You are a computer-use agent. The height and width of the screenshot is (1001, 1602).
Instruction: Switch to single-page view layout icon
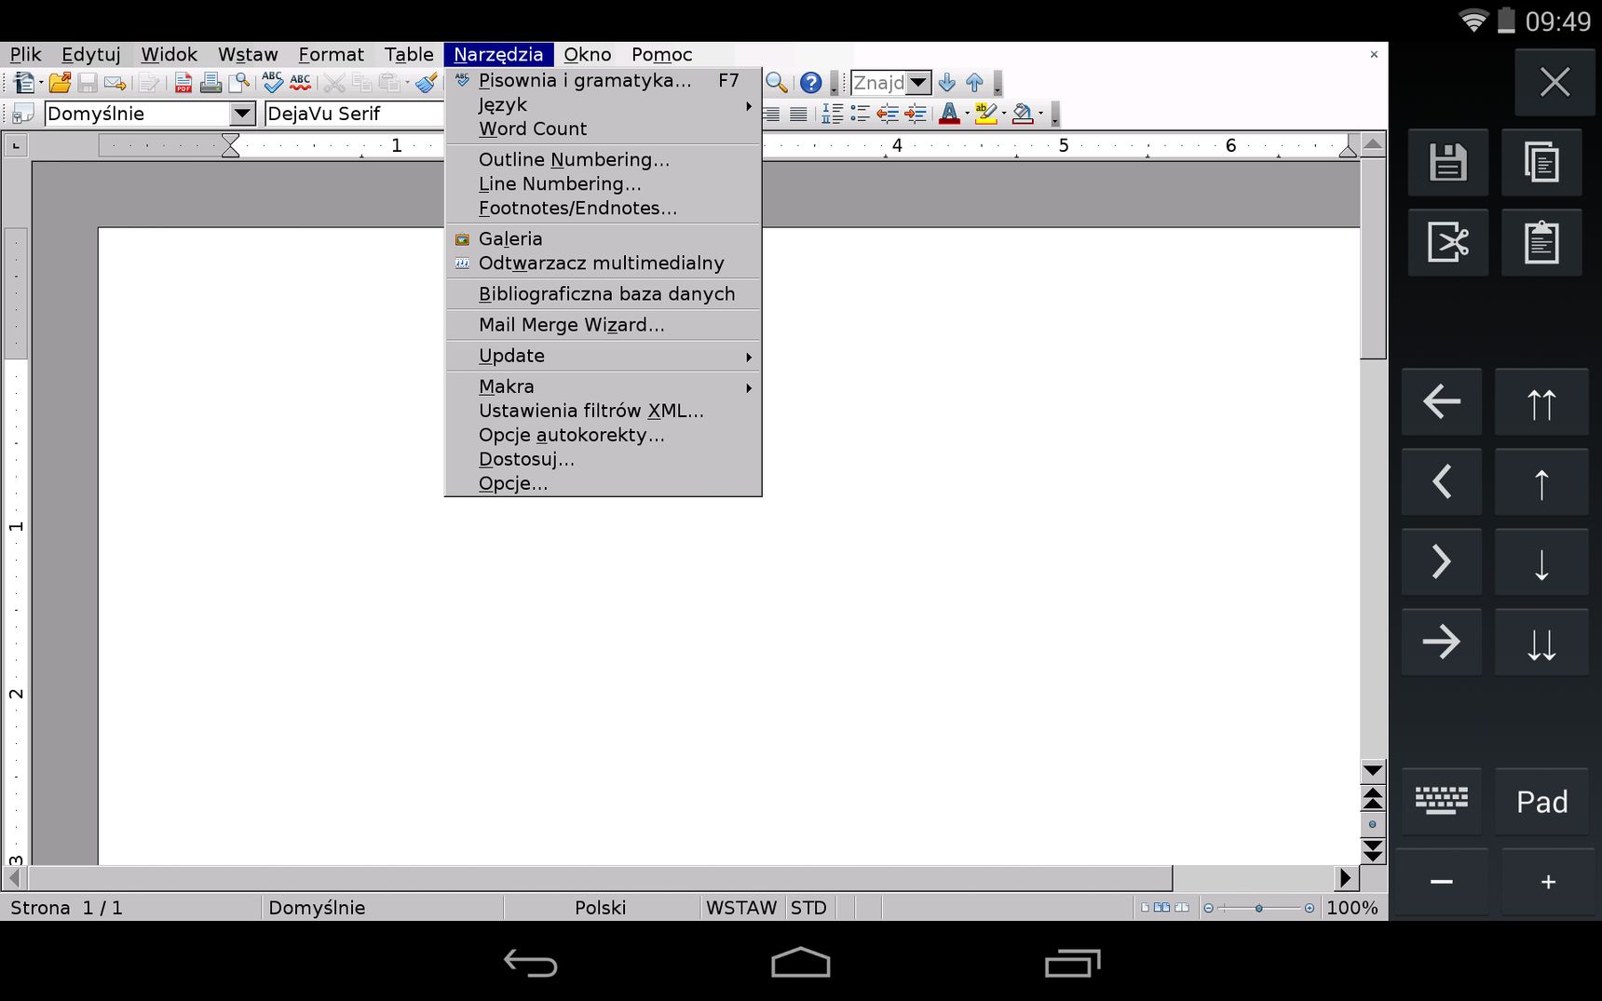click(1146, 908)
